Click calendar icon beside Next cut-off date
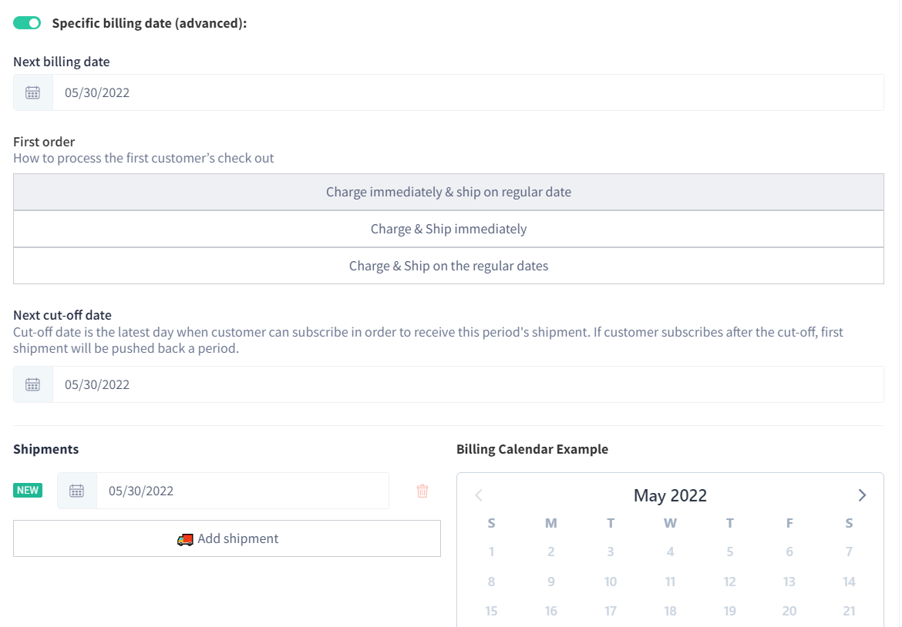The height and width of the screenshot is (627, 902). click(x=33, y=384)
